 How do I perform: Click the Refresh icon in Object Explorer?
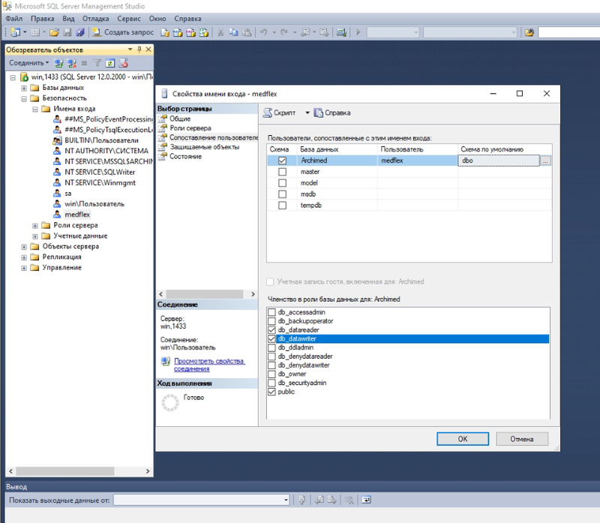pyautogui.click(x=110, y=63)
